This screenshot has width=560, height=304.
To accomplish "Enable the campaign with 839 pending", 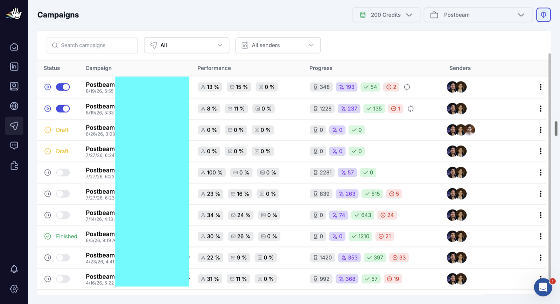I will pos(63,194).
